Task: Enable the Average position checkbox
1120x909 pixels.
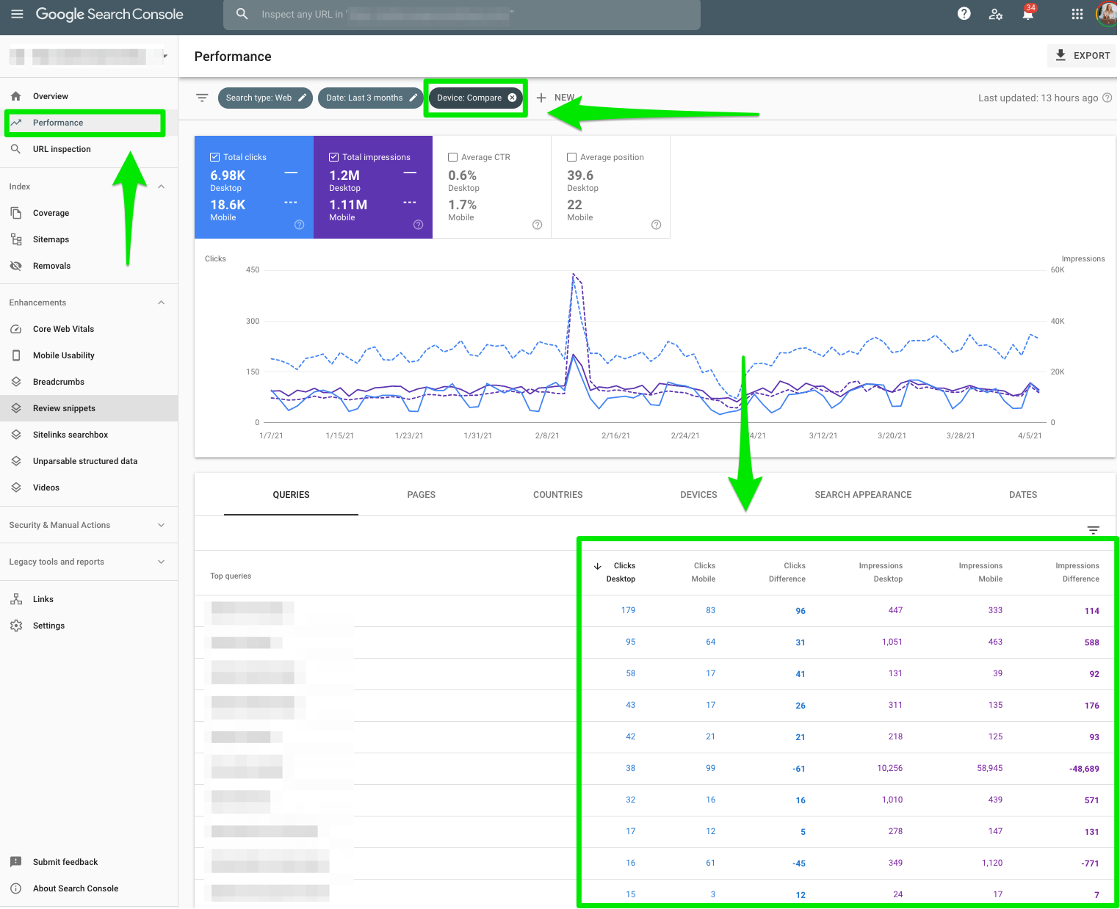Action: pos(571,157)
